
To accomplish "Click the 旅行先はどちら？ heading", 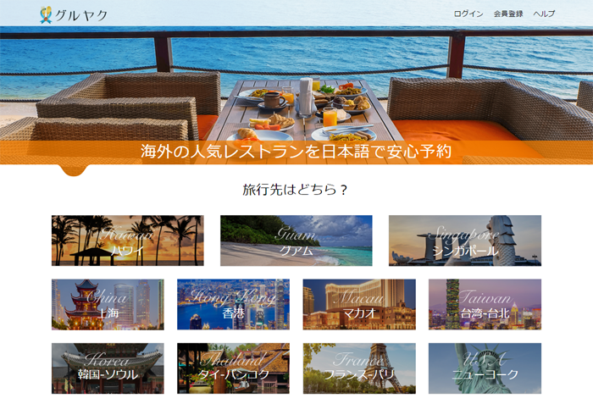I will [296, 189].
